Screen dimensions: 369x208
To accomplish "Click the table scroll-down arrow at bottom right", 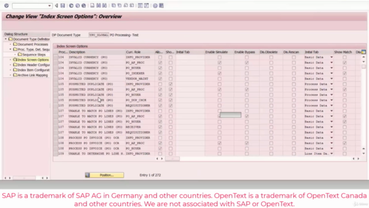I will (x=364, y=154).
